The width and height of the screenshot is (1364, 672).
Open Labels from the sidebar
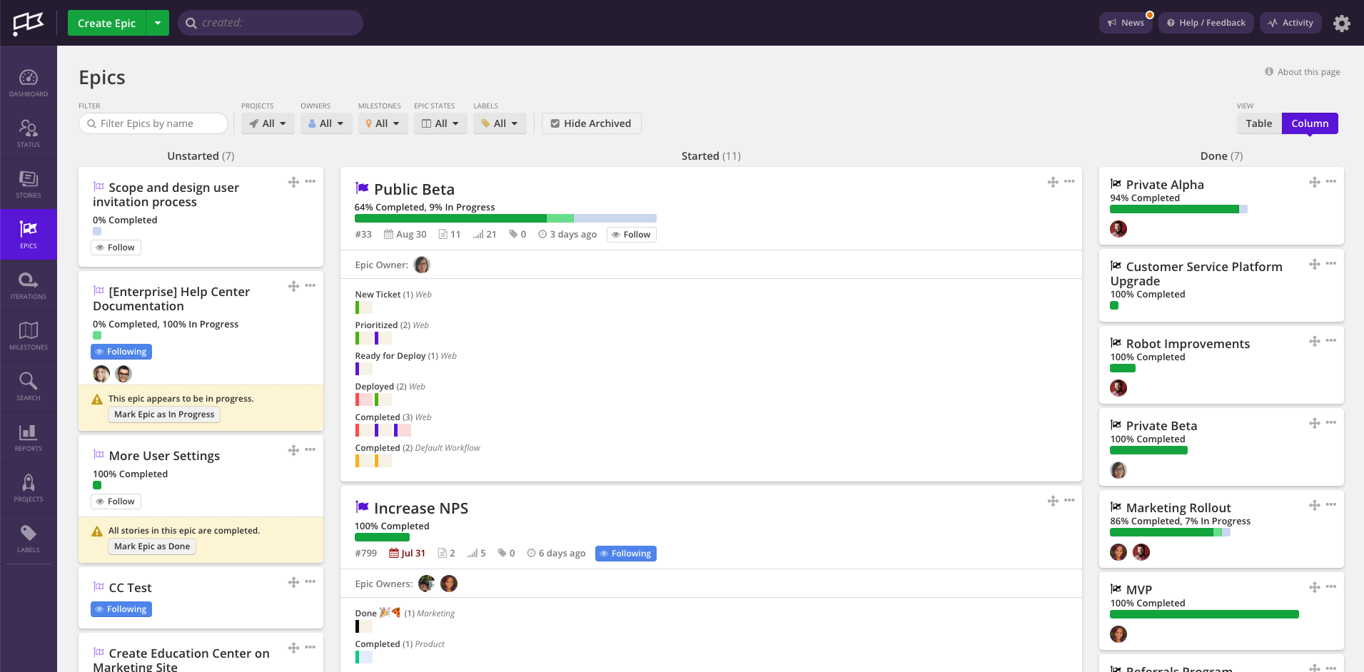tap(29, 539)
